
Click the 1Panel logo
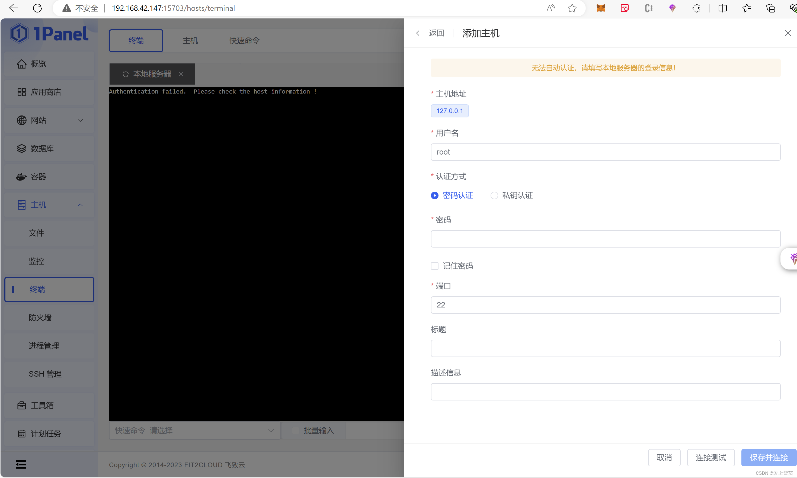49,34
